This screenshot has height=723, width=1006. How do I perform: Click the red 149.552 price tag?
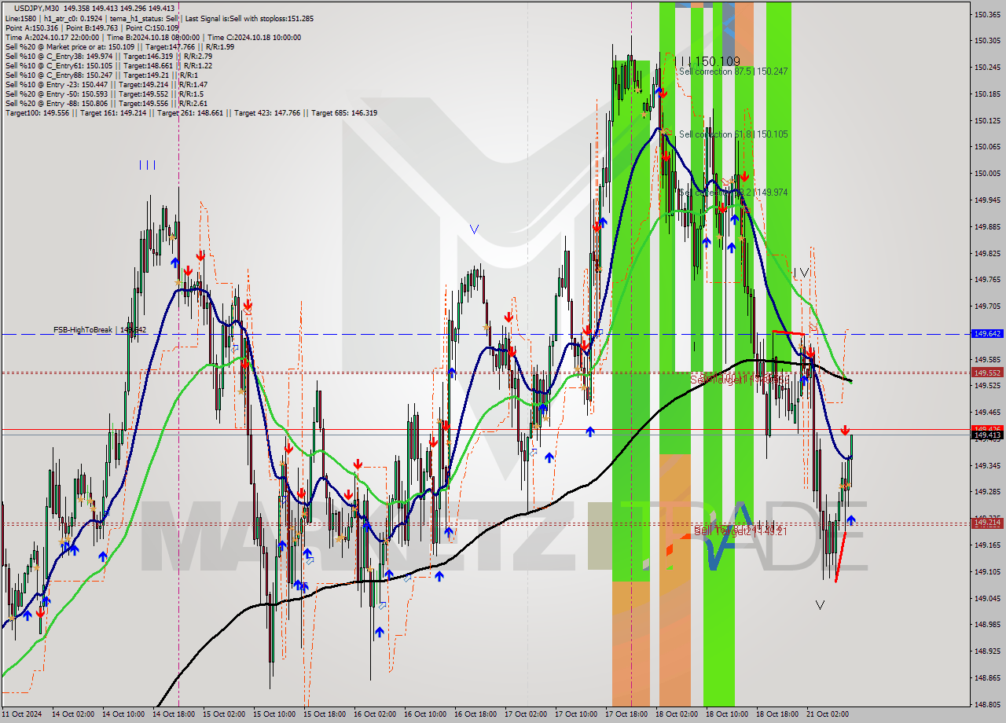[x=987, y=373]
